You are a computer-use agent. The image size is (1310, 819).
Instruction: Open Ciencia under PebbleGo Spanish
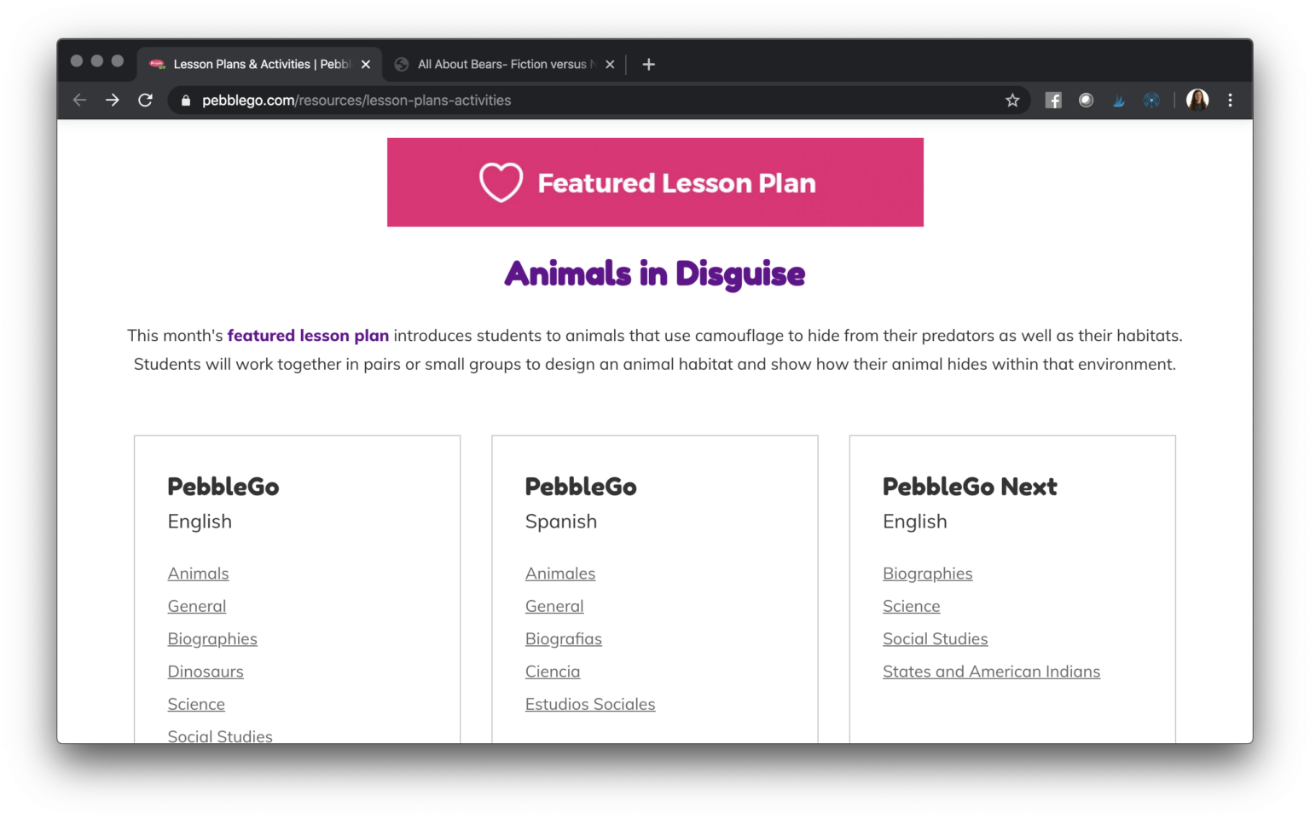click(x=553, y=671)
